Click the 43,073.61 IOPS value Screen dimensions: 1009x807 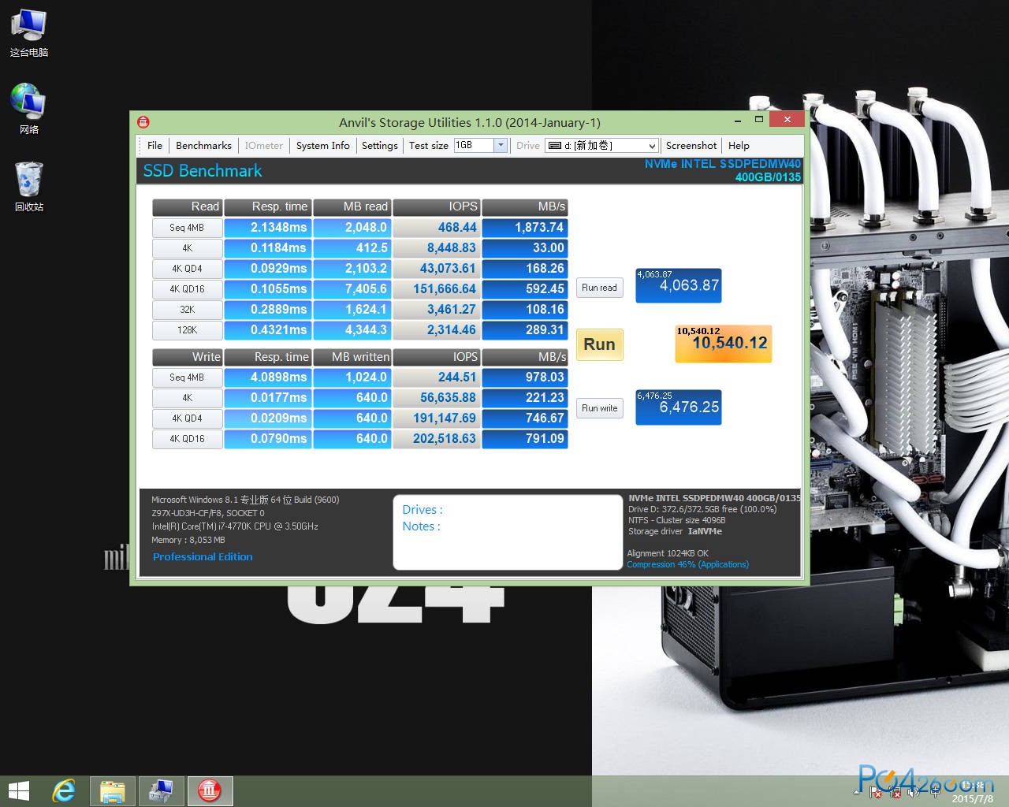pos(436,269)
